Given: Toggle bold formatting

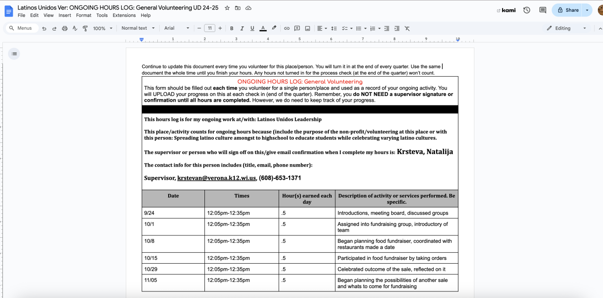Looking at the screenshot, I should 232,28.
